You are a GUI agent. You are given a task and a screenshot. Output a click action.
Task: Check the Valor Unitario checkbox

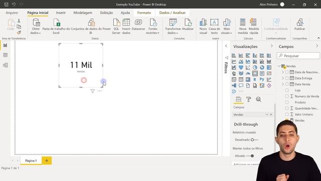pos(287,114)
